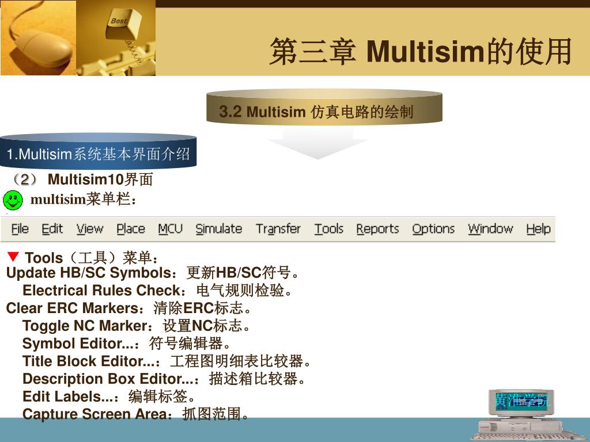
Task: Click the 1.Multisim系统基本界面介绍 blue banner
Action: 98,151
